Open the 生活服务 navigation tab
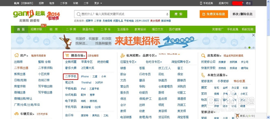The width and height of the screenshot is (270, 119). [123, 29]
